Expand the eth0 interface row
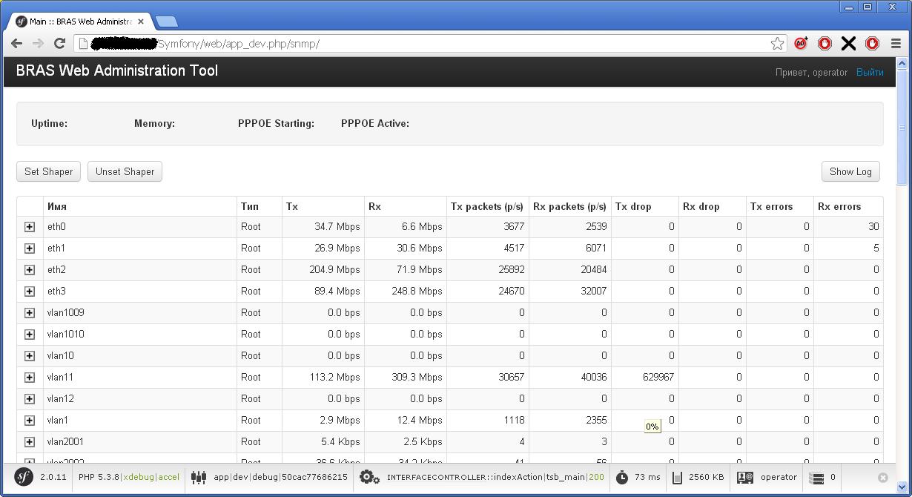The image size is (912, 497). pos(30,227)
